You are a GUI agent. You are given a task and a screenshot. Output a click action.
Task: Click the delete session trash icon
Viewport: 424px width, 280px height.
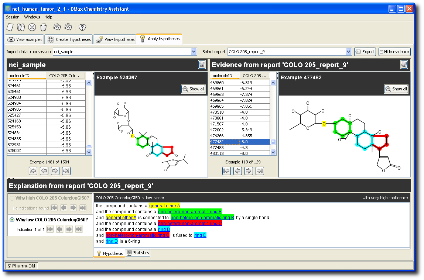[43, 27]
